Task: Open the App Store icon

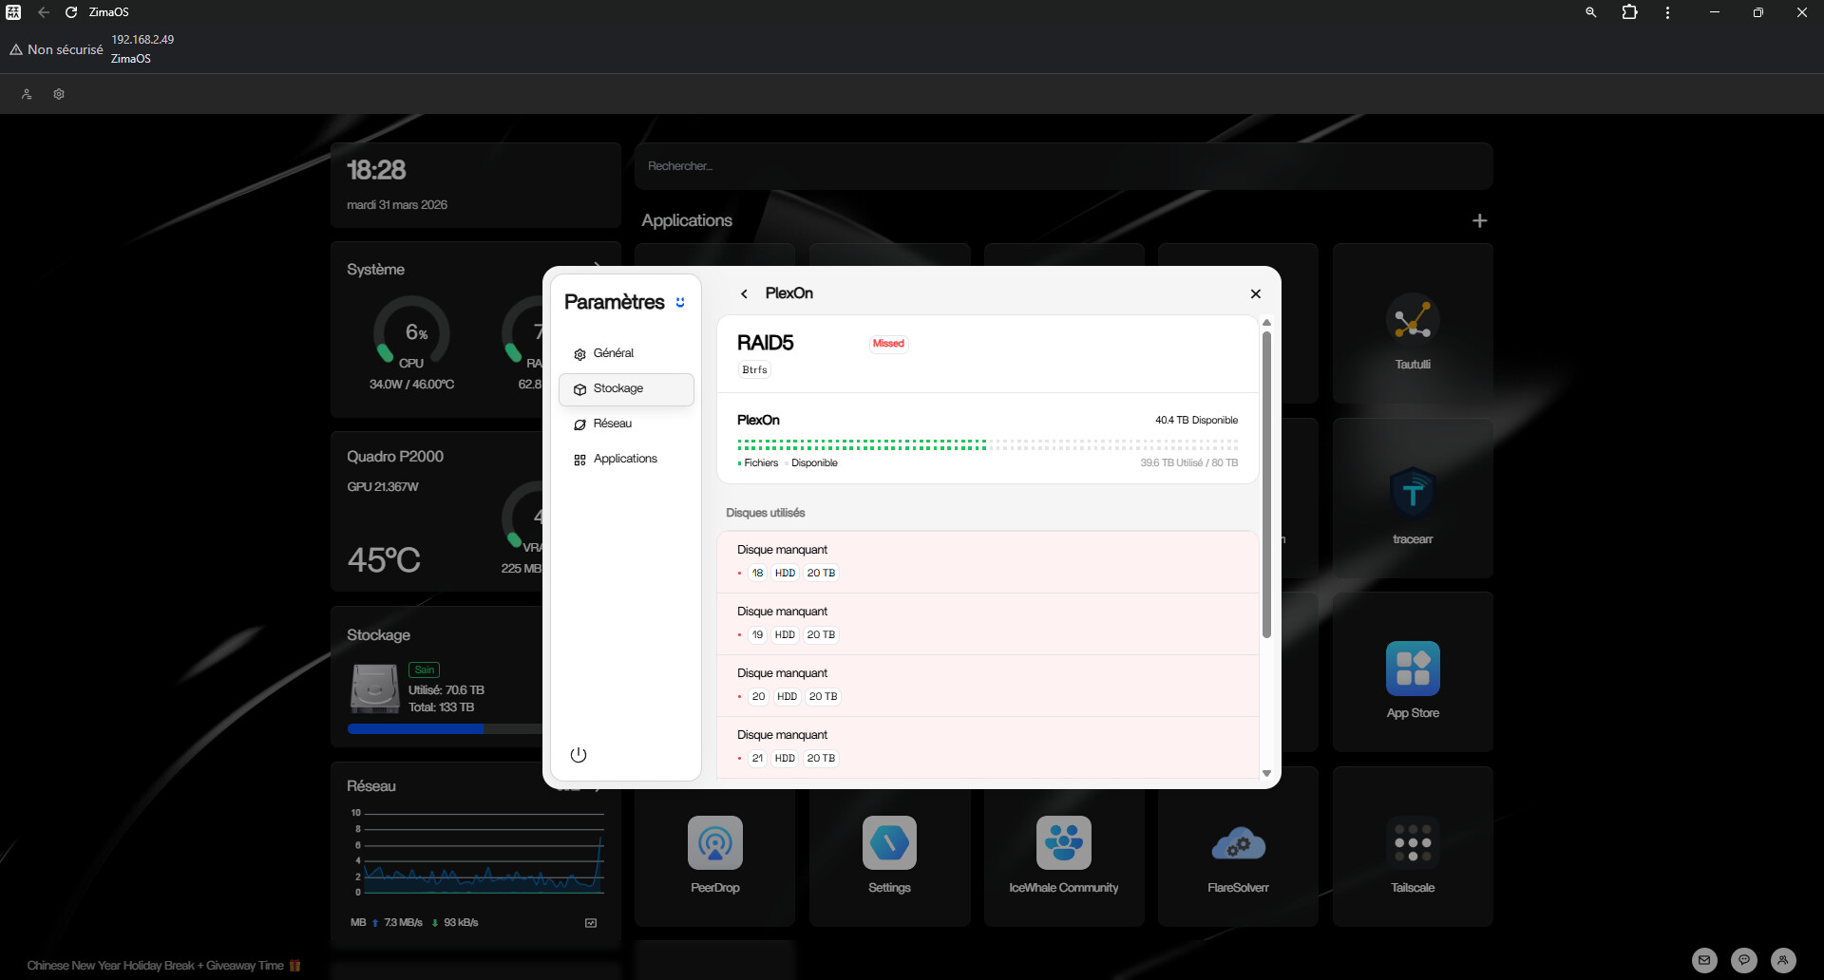Action: pos(1412,669)
